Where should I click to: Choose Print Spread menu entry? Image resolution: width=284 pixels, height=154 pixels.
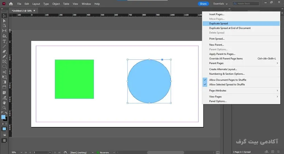point(241,39)
